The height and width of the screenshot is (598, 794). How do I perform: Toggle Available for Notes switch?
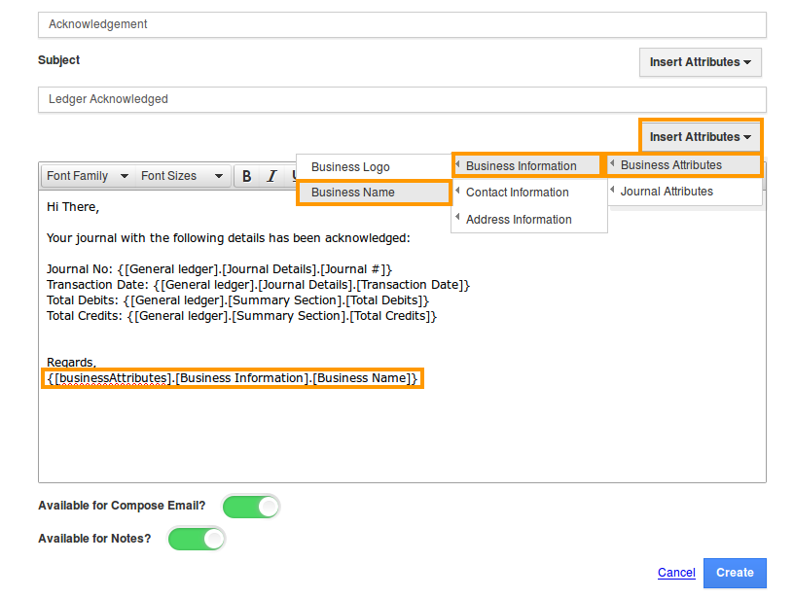click(x=197, y=540)
